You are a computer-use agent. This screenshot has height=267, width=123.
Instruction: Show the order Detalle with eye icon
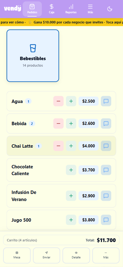[76, 255]
